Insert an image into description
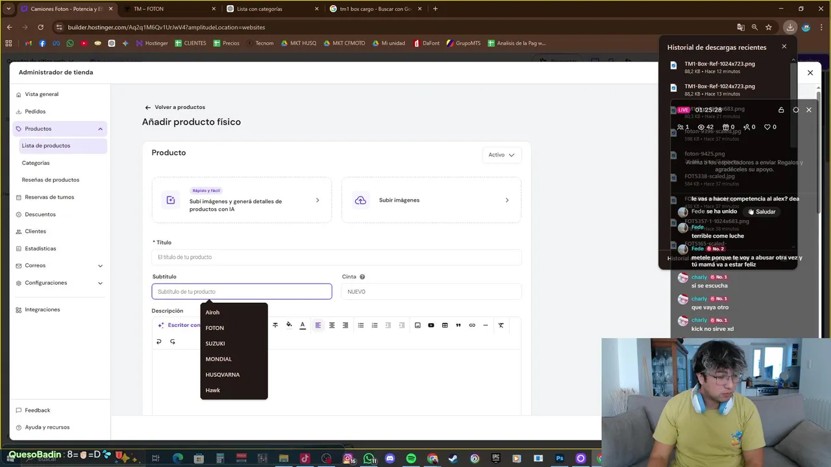831x467 pixels. pyautogui.click(x=417, y=325)
